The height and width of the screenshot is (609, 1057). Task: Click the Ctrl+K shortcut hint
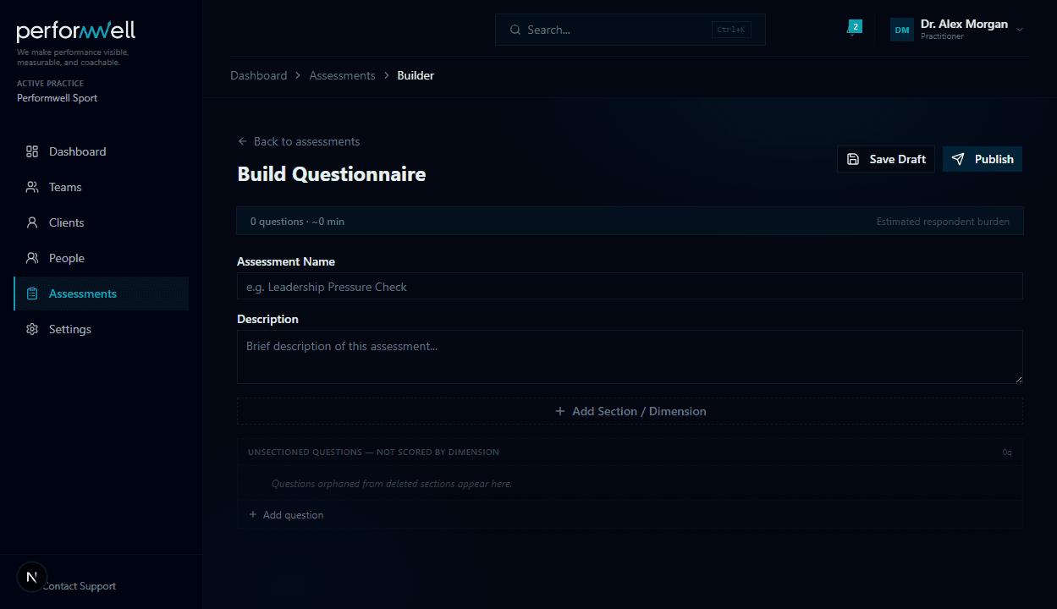pyautogui.click(x=731, y=30)
